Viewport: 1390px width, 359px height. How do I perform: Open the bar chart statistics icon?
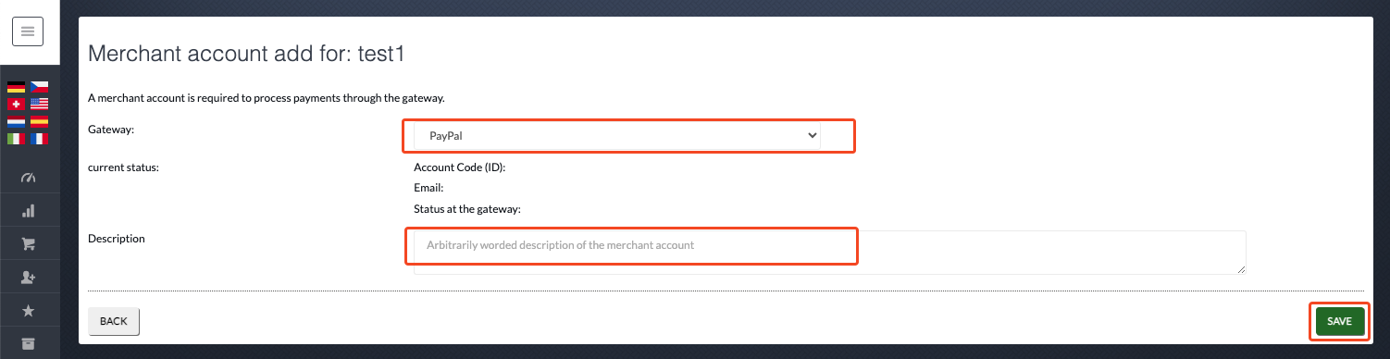pos(28,211)
